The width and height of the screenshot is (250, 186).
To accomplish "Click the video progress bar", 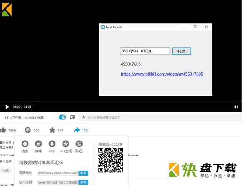I will point(122,102).
